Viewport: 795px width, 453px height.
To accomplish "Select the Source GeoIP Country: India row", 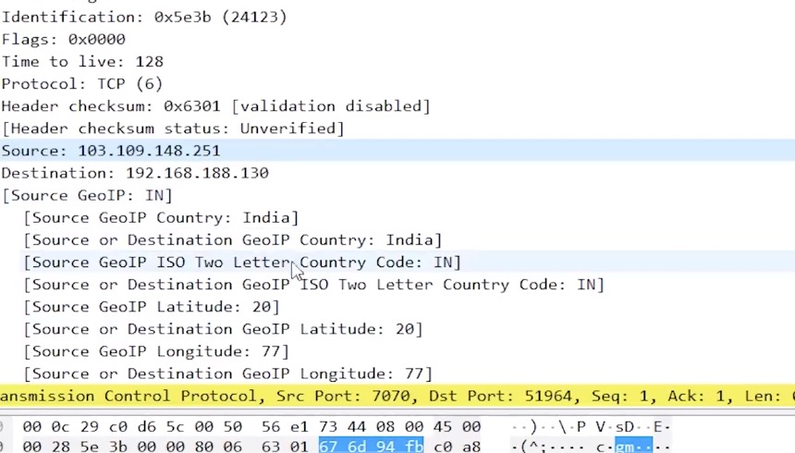I will click(161, 217).
